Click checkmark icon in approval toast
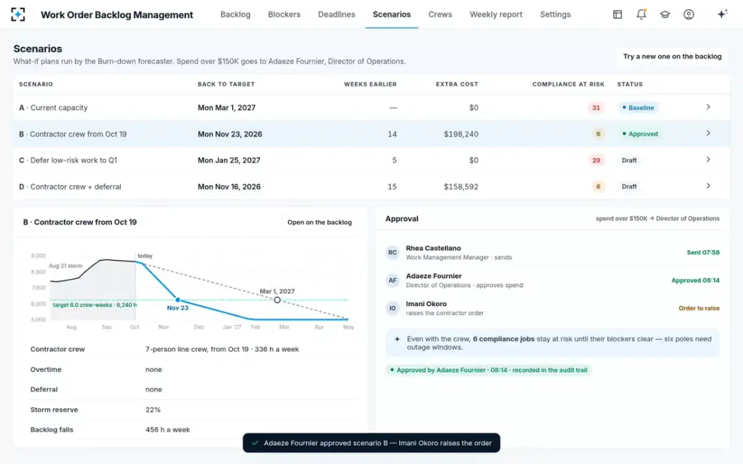This screenshot has width=743, height=464. coord(254,443)
